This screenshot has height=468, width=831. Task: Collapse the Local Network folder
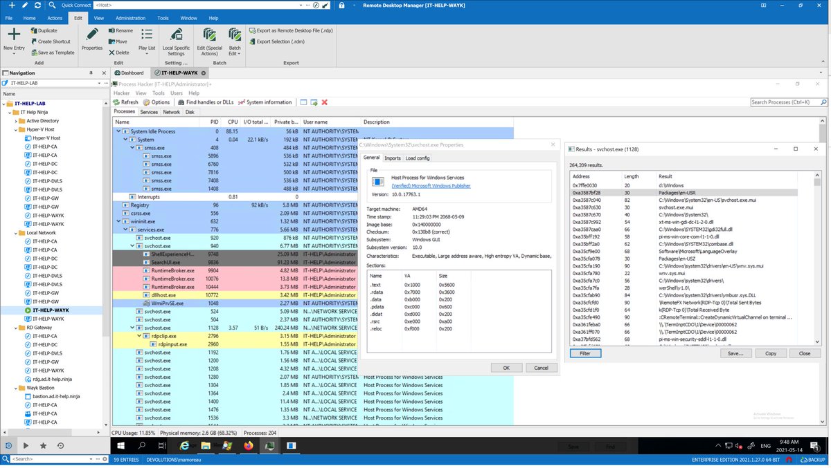tap(15, 233)
